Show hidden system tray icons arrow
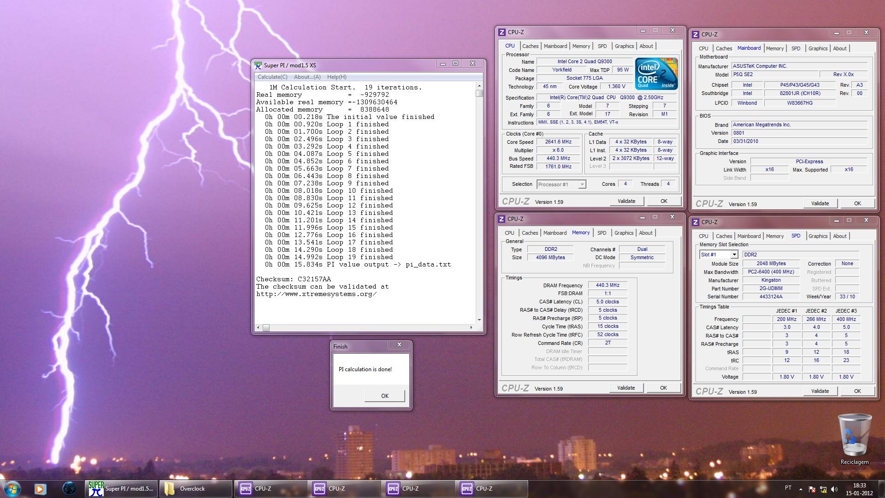The width and height of the screenshot is (885, 498). (801, 489)
